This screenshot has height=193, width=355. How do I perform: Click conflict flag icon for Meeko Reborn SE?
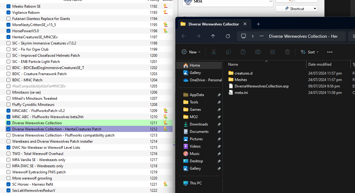click(x=165, y=6)
